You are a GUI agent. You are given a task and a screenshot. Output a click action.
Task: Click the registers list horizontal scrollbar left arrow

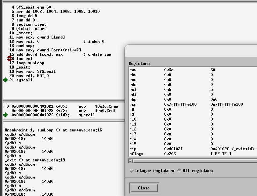pos(131,161)
